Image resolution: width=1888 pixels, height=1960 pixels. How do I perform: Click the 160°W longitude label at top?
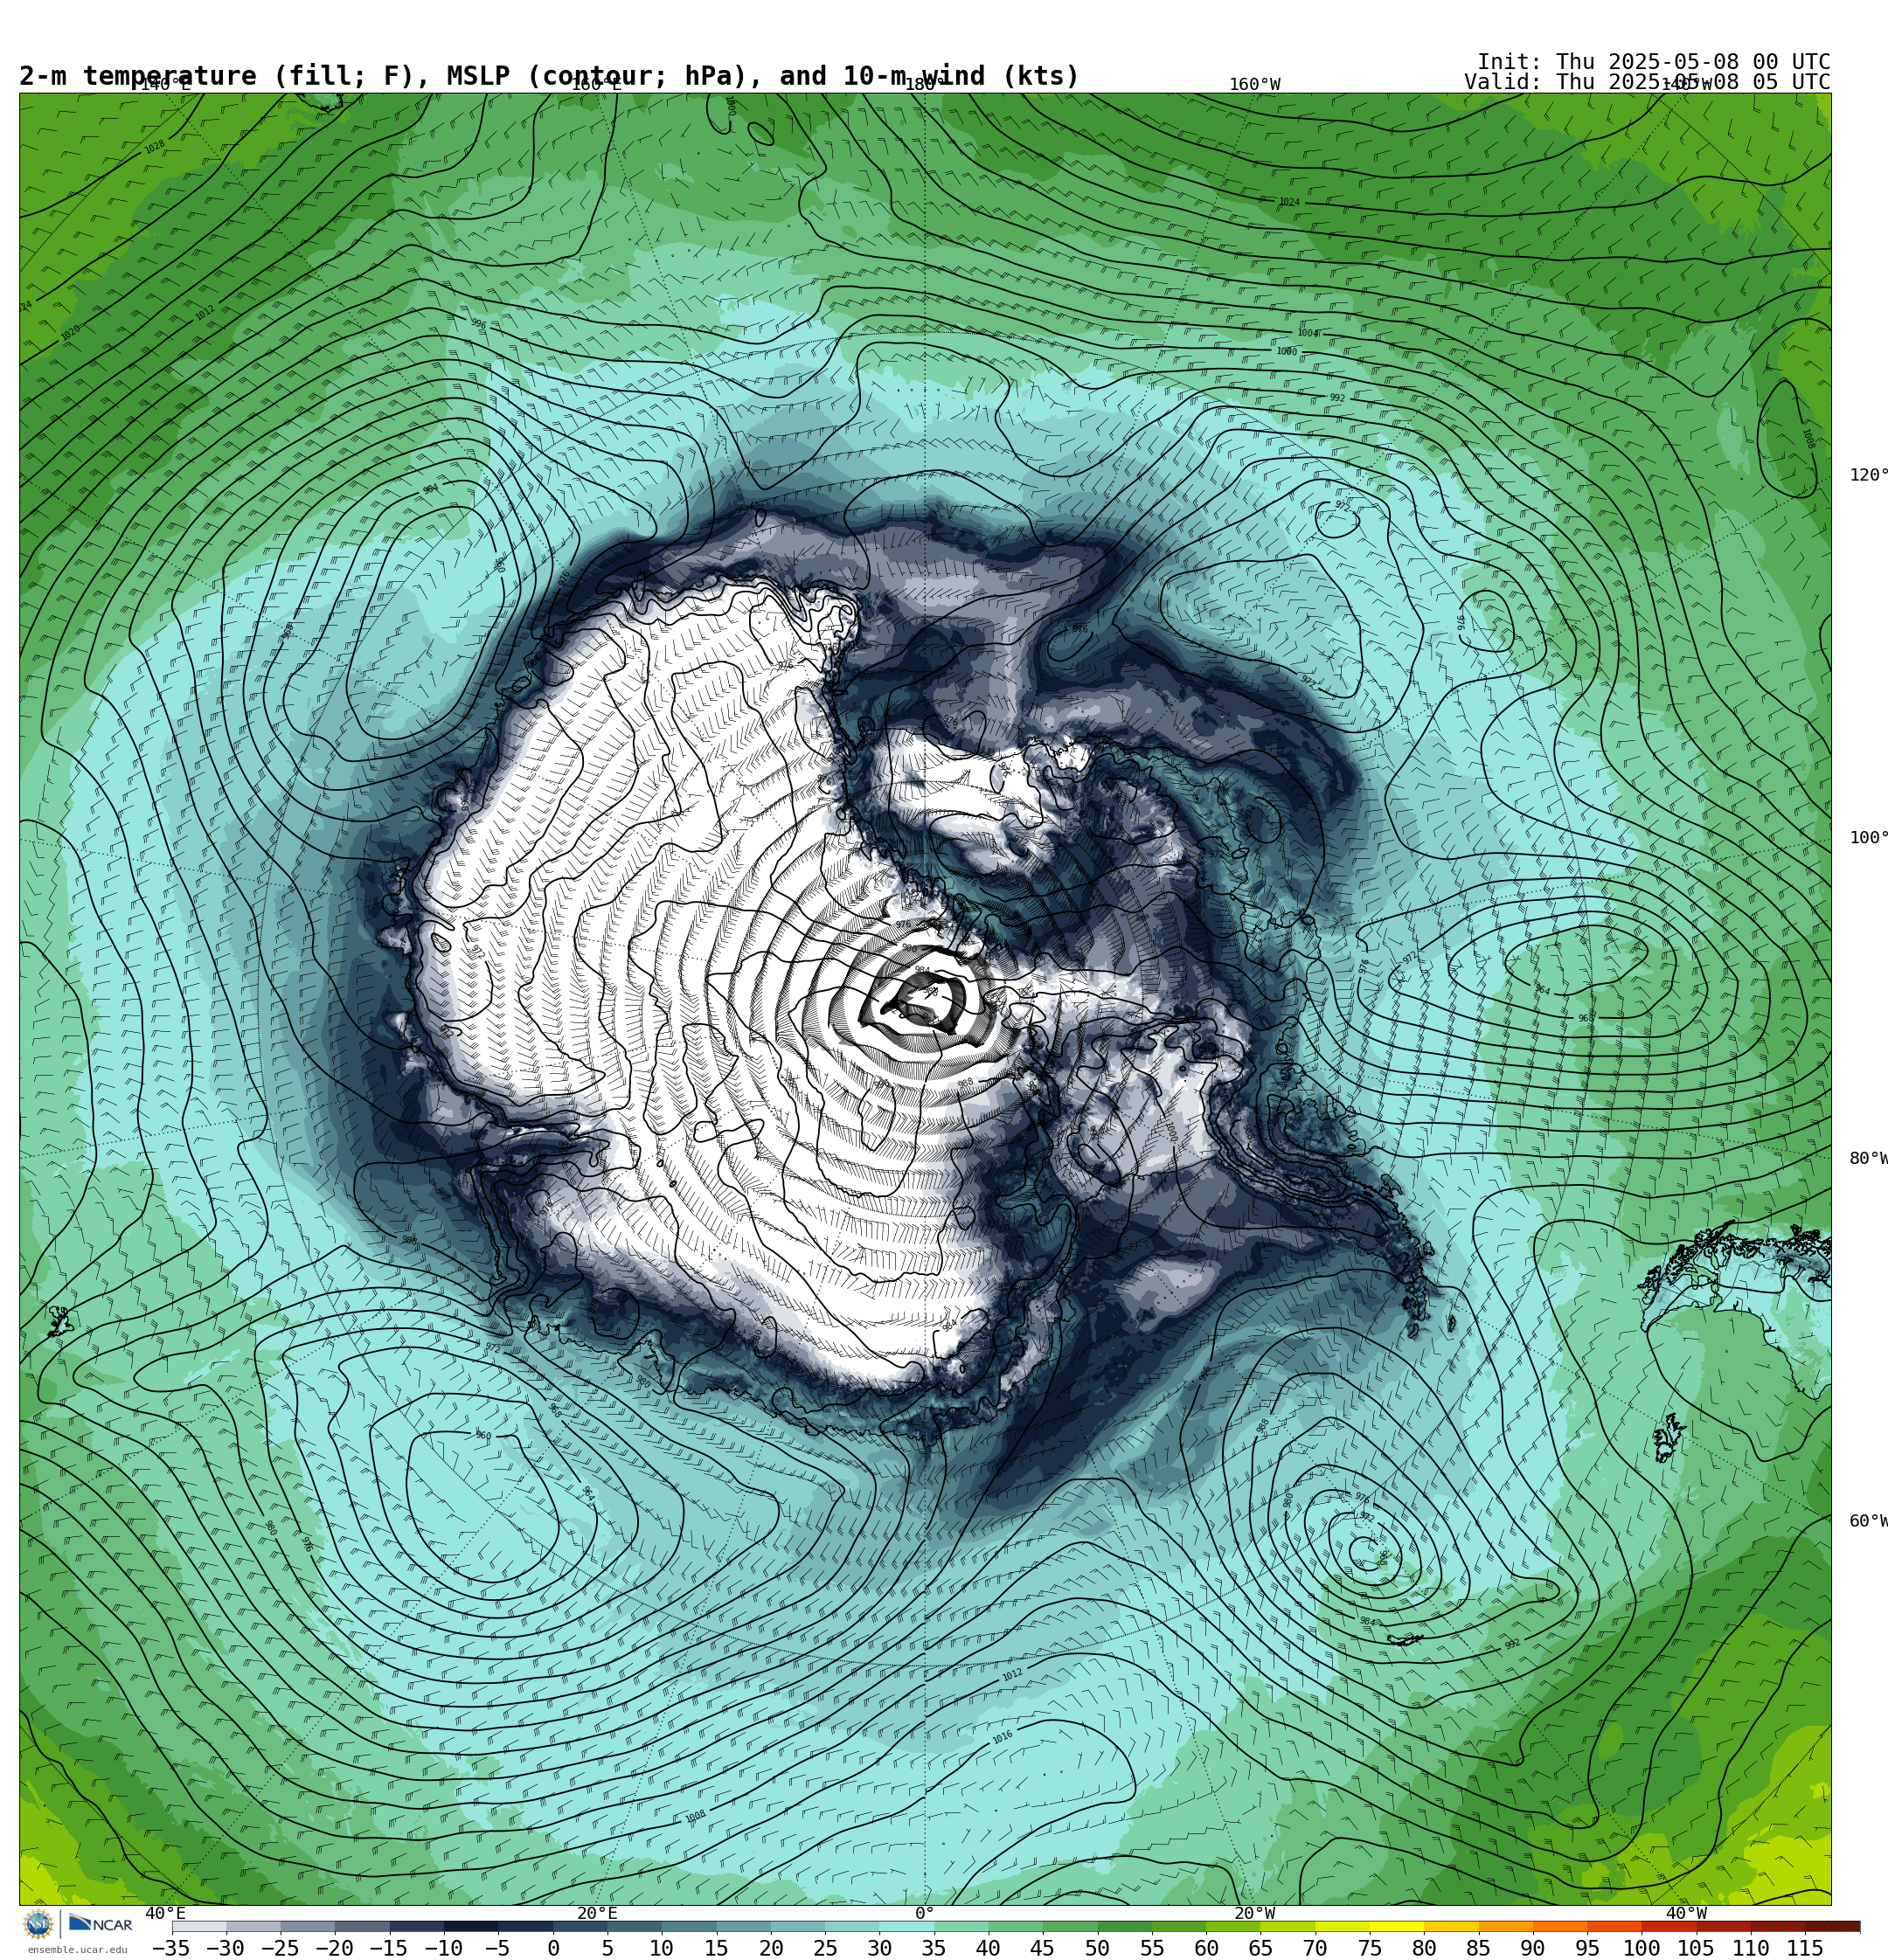[1254, 84]
